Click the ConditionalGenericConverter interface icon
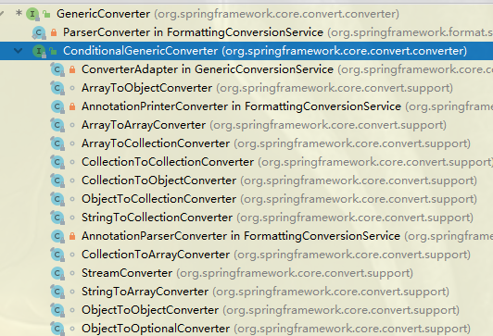493x336 pixels. click(x=39, y=51)
